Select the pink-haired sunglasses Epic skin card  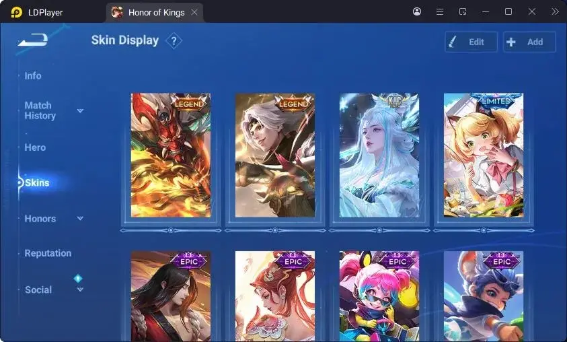[x=379, y=296]
